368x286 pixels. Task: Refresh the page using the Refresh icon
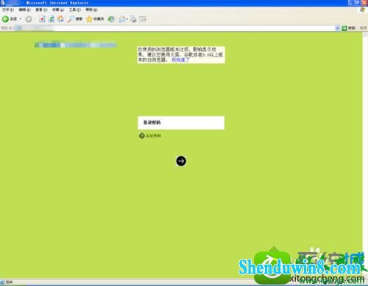tap(52, 19)
